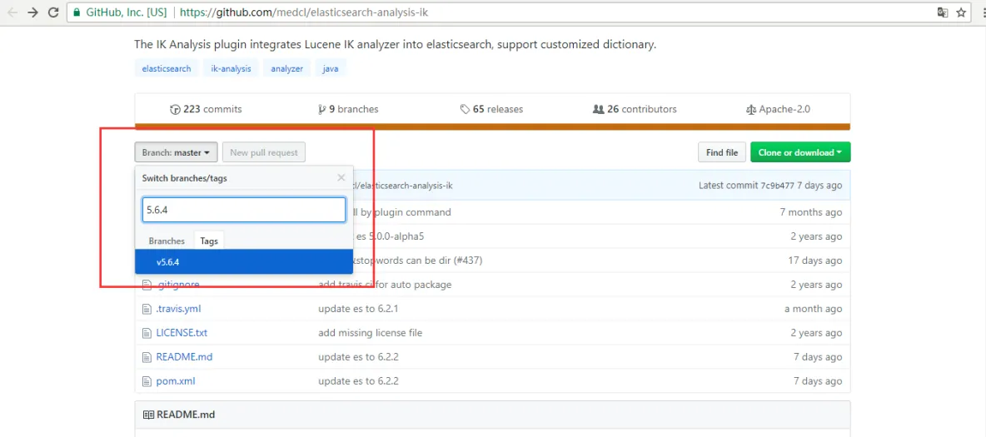Open the java topic tag
Viewport: 986px width, 437px height.
(330, 68)
